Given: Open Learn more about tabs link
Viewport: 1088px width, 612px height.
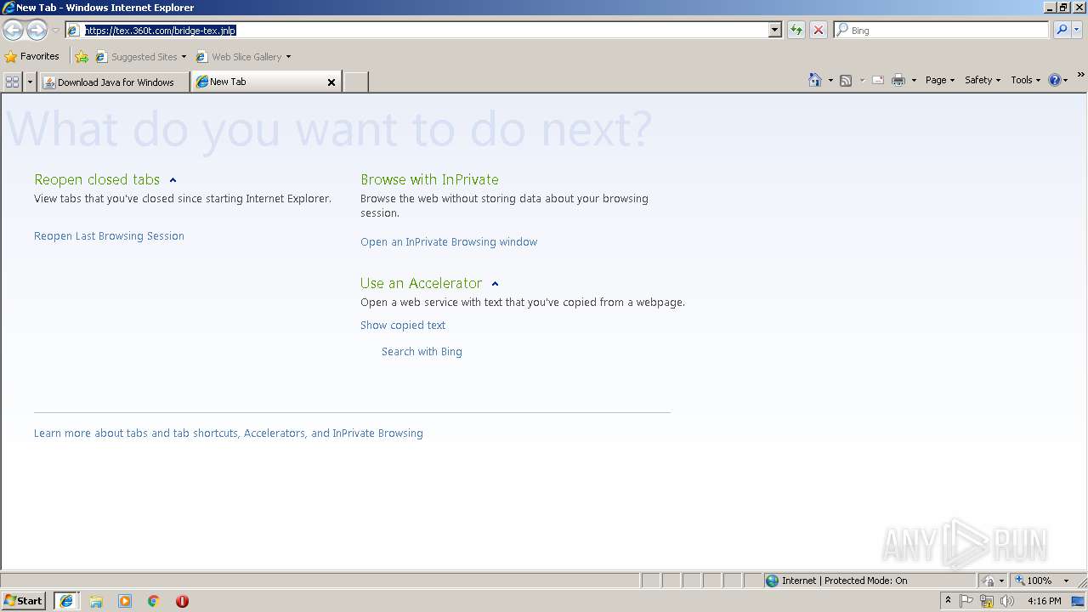Looking at the screenshot, I should point(229,433).
